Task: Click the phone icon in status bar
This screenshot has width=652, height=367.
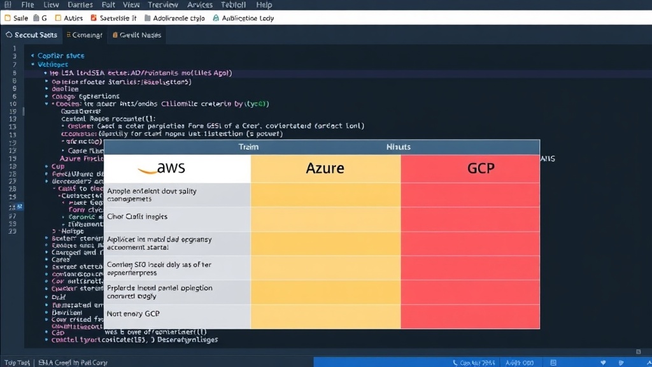Action: (x=455, y=363)
